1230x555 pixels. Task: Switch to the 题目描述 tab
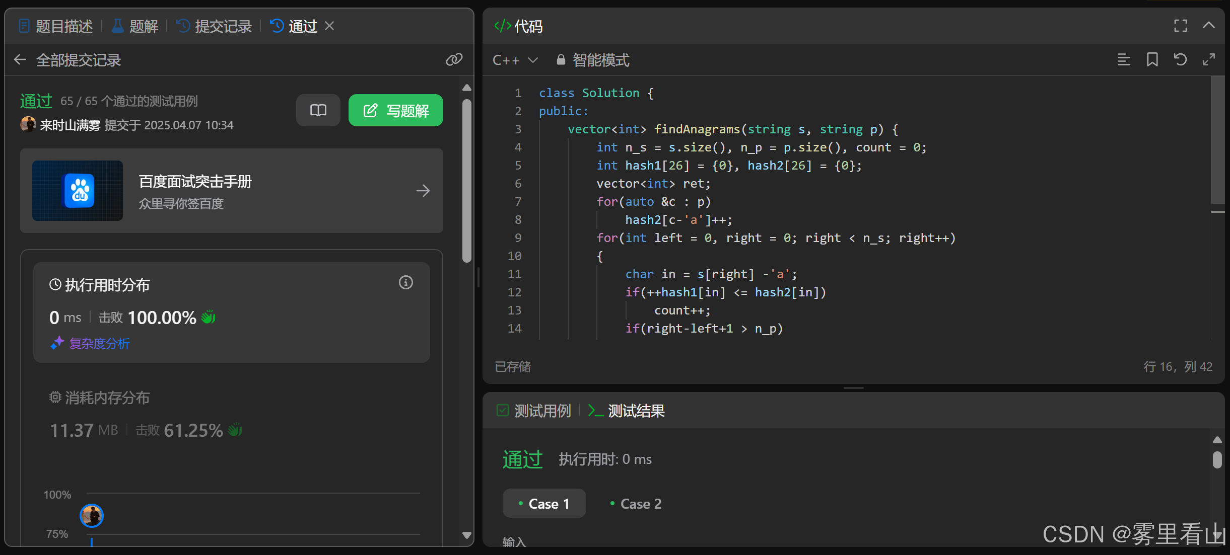pos(56,26)
